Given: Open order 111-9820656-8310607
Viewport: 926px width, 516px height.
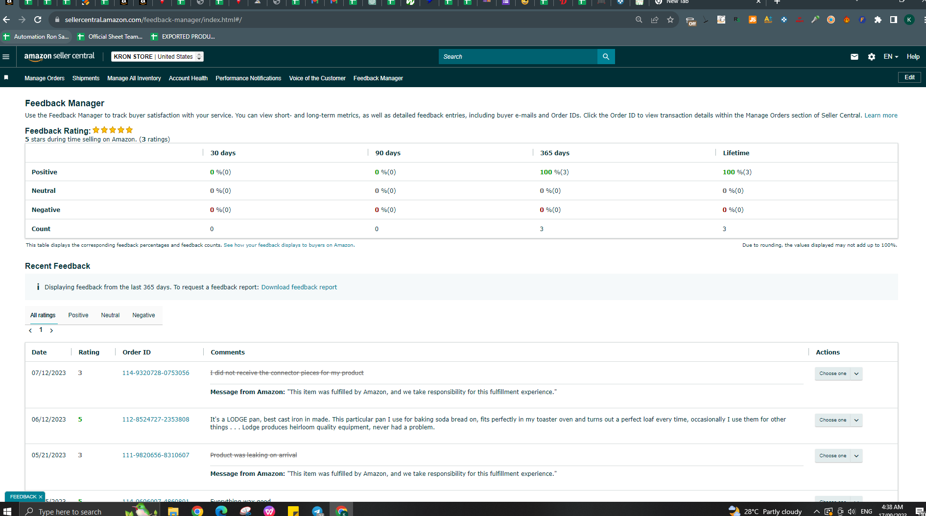Looking at the screenshot, I should pos(156,455).
